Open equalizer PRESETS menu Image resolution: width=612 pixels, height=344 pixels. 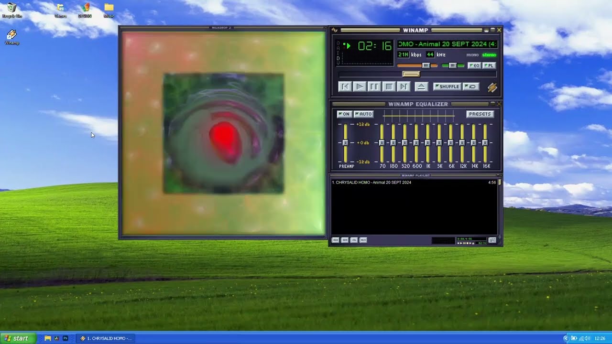coord(480,114)
